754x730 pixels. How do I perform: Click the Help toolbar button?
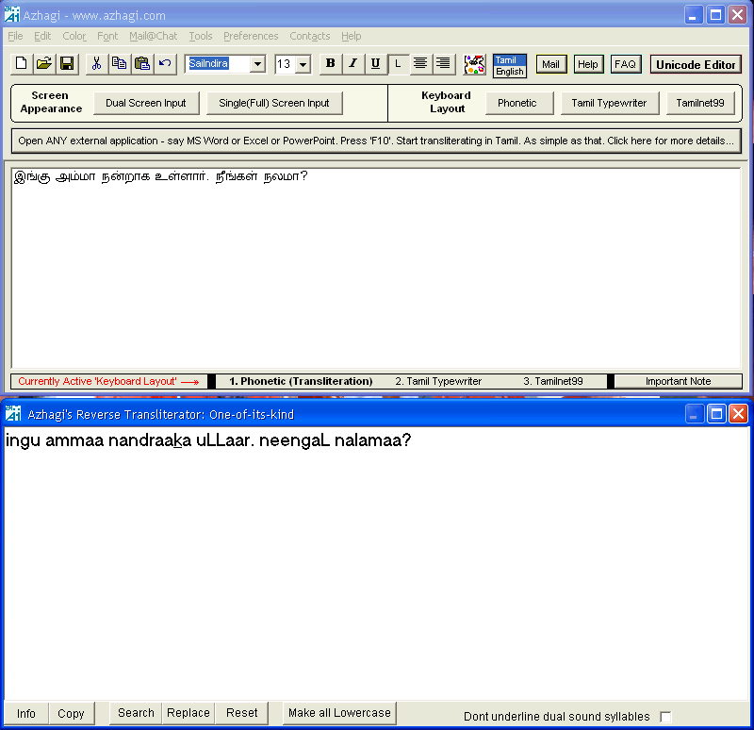pyautogui.click(x=588, y=64)
